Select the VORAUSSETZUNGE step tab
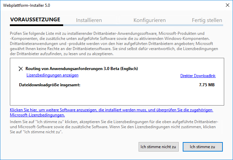 click(x=35, y=20)
